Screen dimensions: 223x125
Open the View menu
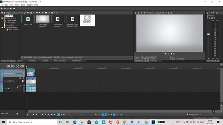11,5
